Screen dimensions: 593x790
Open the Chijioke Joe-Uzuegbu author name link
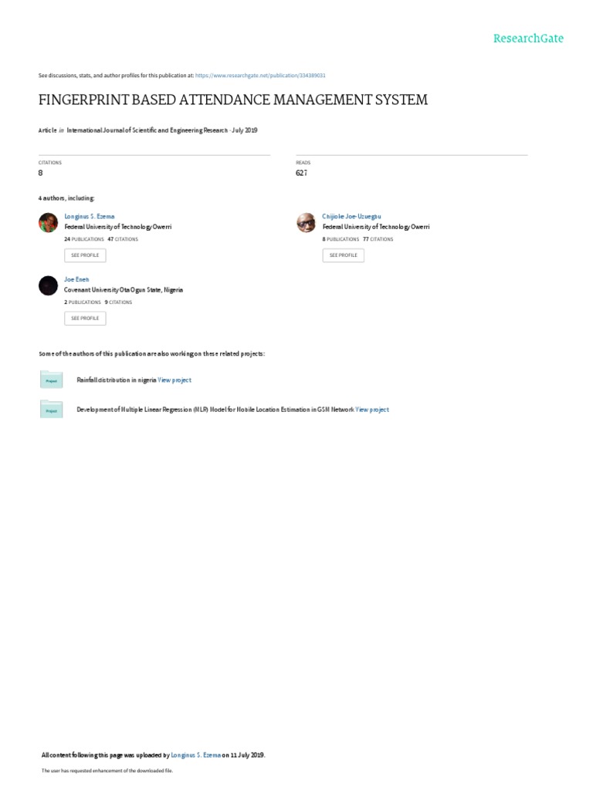(351, 216)
